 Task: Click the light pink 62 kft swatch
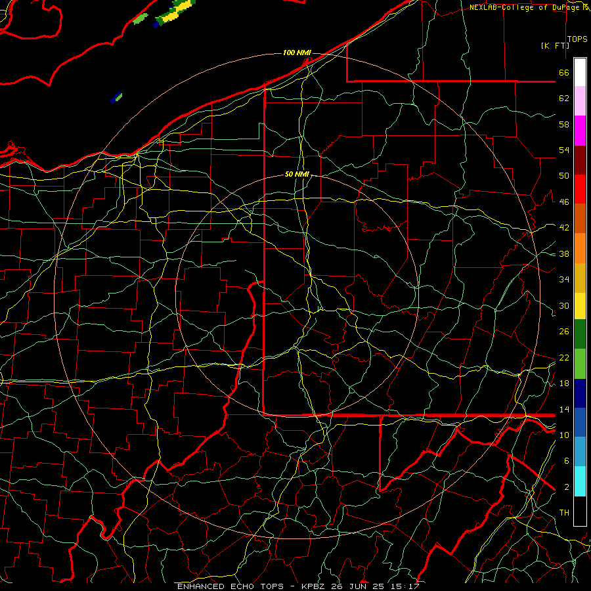tap(580, 100)
